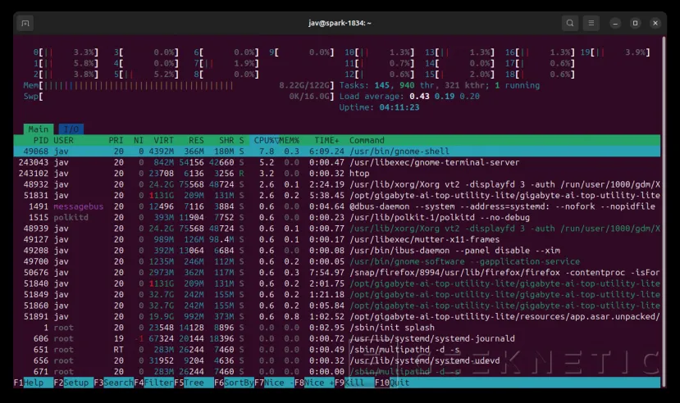Select the Main tab in htop
This screenshot has width=680, height=403.
39,129
